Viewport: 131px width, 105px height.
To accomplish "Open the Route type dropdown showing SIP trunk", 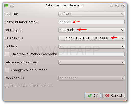I will click(92, 30).
